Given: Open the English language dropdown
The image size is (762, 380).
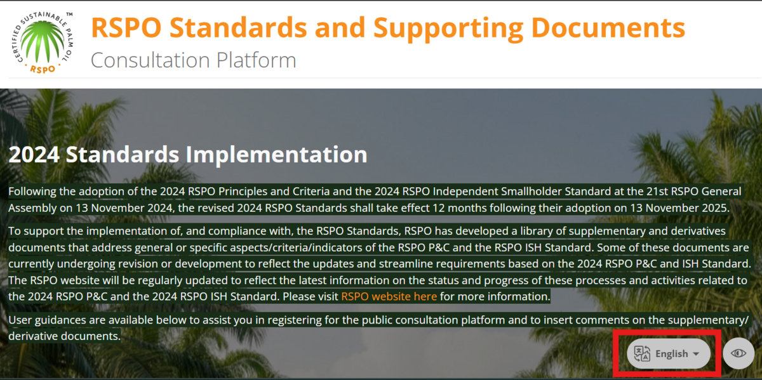Looking at the screenshot, I should pyautogui.click(x=668, y=353).
